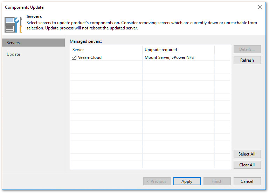
Task: Cancel the components update wizard
Action: click(x=247, y=181)
